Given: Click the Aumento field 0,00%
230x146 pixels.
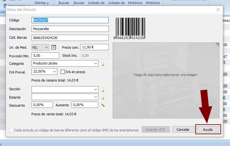Looking at the screenshot, I should pos(85,105).
